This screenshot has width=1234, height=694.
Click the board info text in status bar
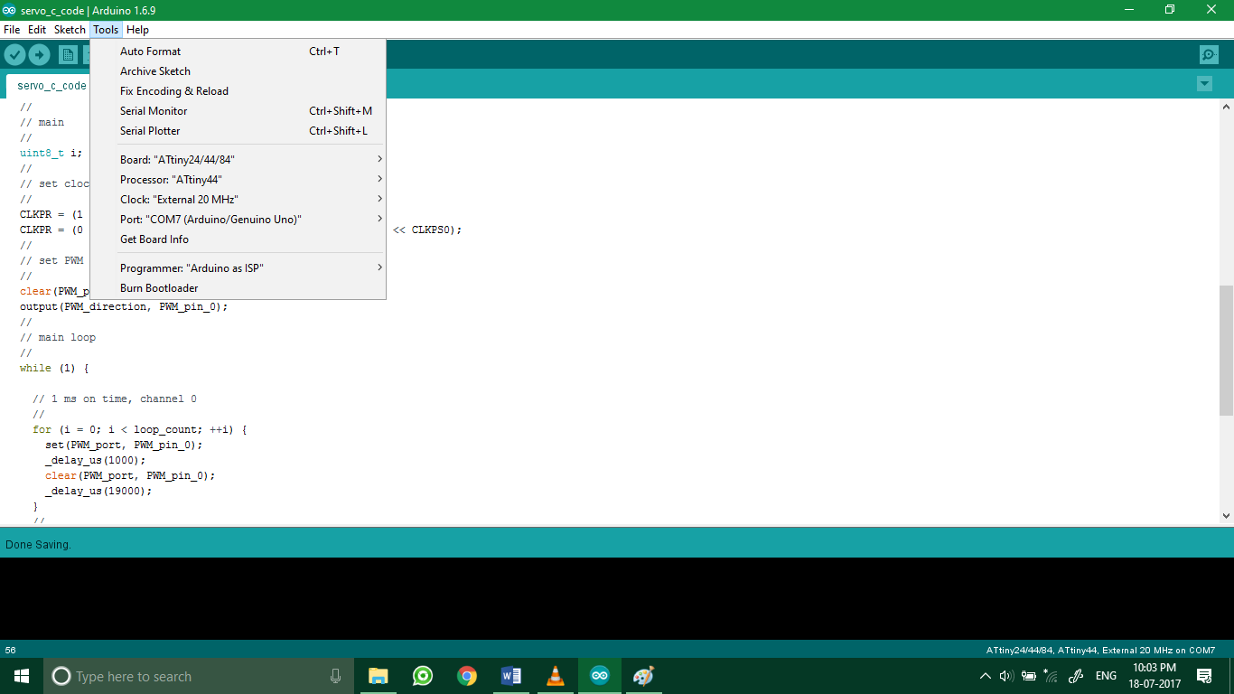pyautogui.click(x=1100, y=650)
